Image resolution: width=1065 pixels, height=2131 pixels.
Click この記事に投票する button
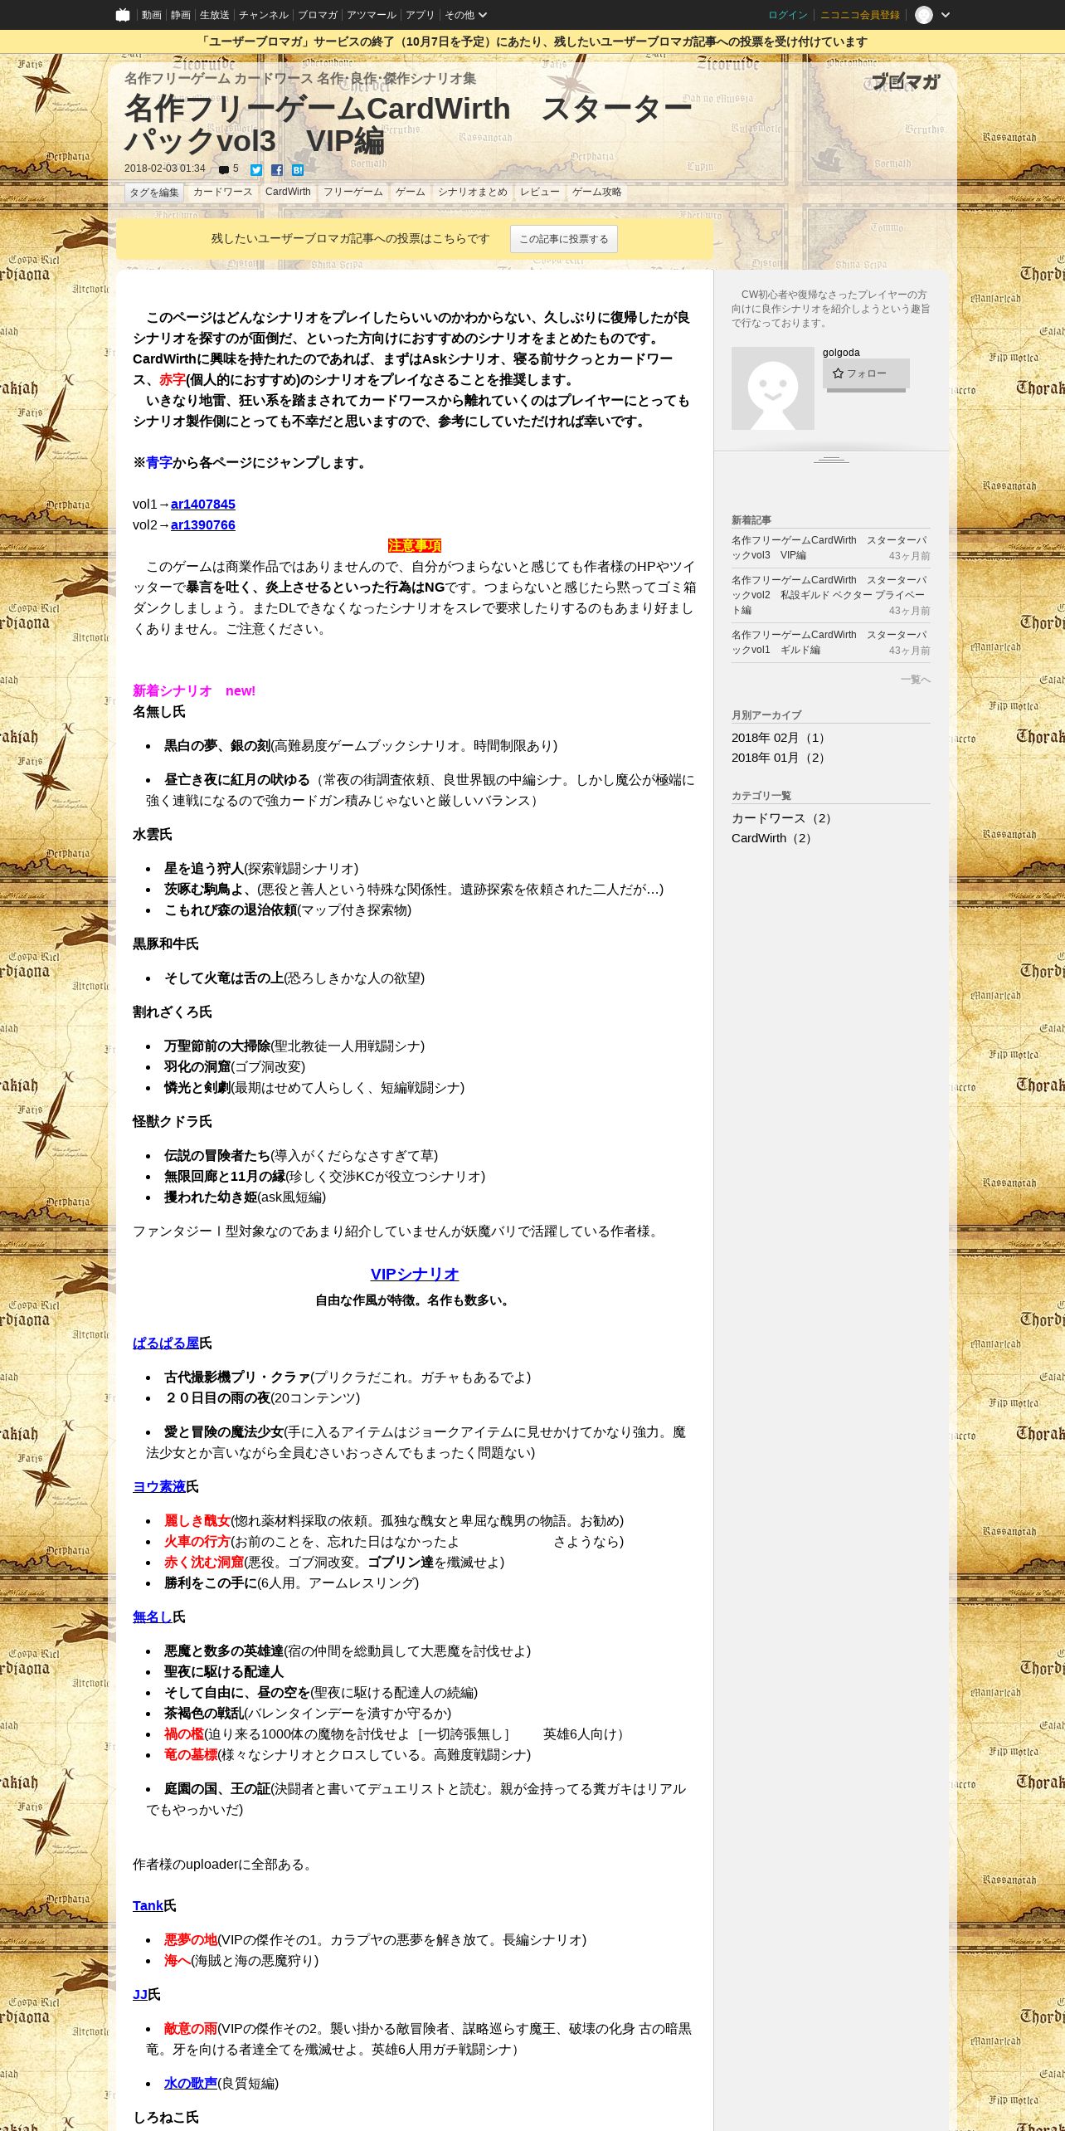pos(563,239)
